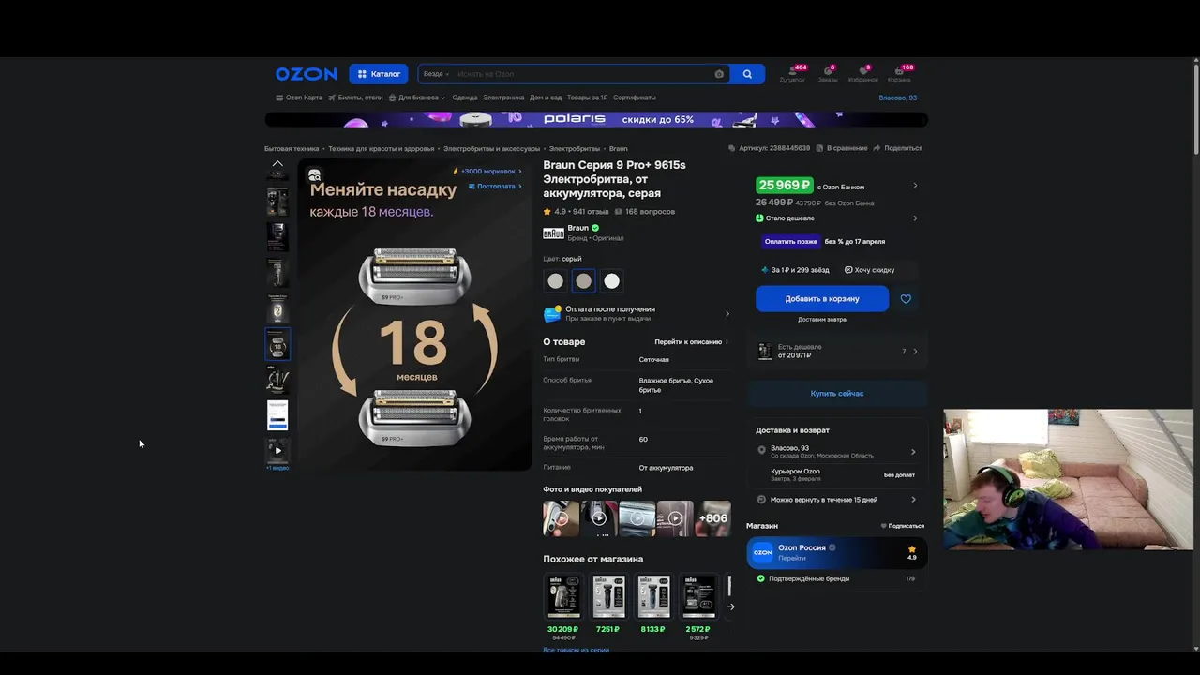
Task: Open the Заказы orders icon
Action: (828, 74)
